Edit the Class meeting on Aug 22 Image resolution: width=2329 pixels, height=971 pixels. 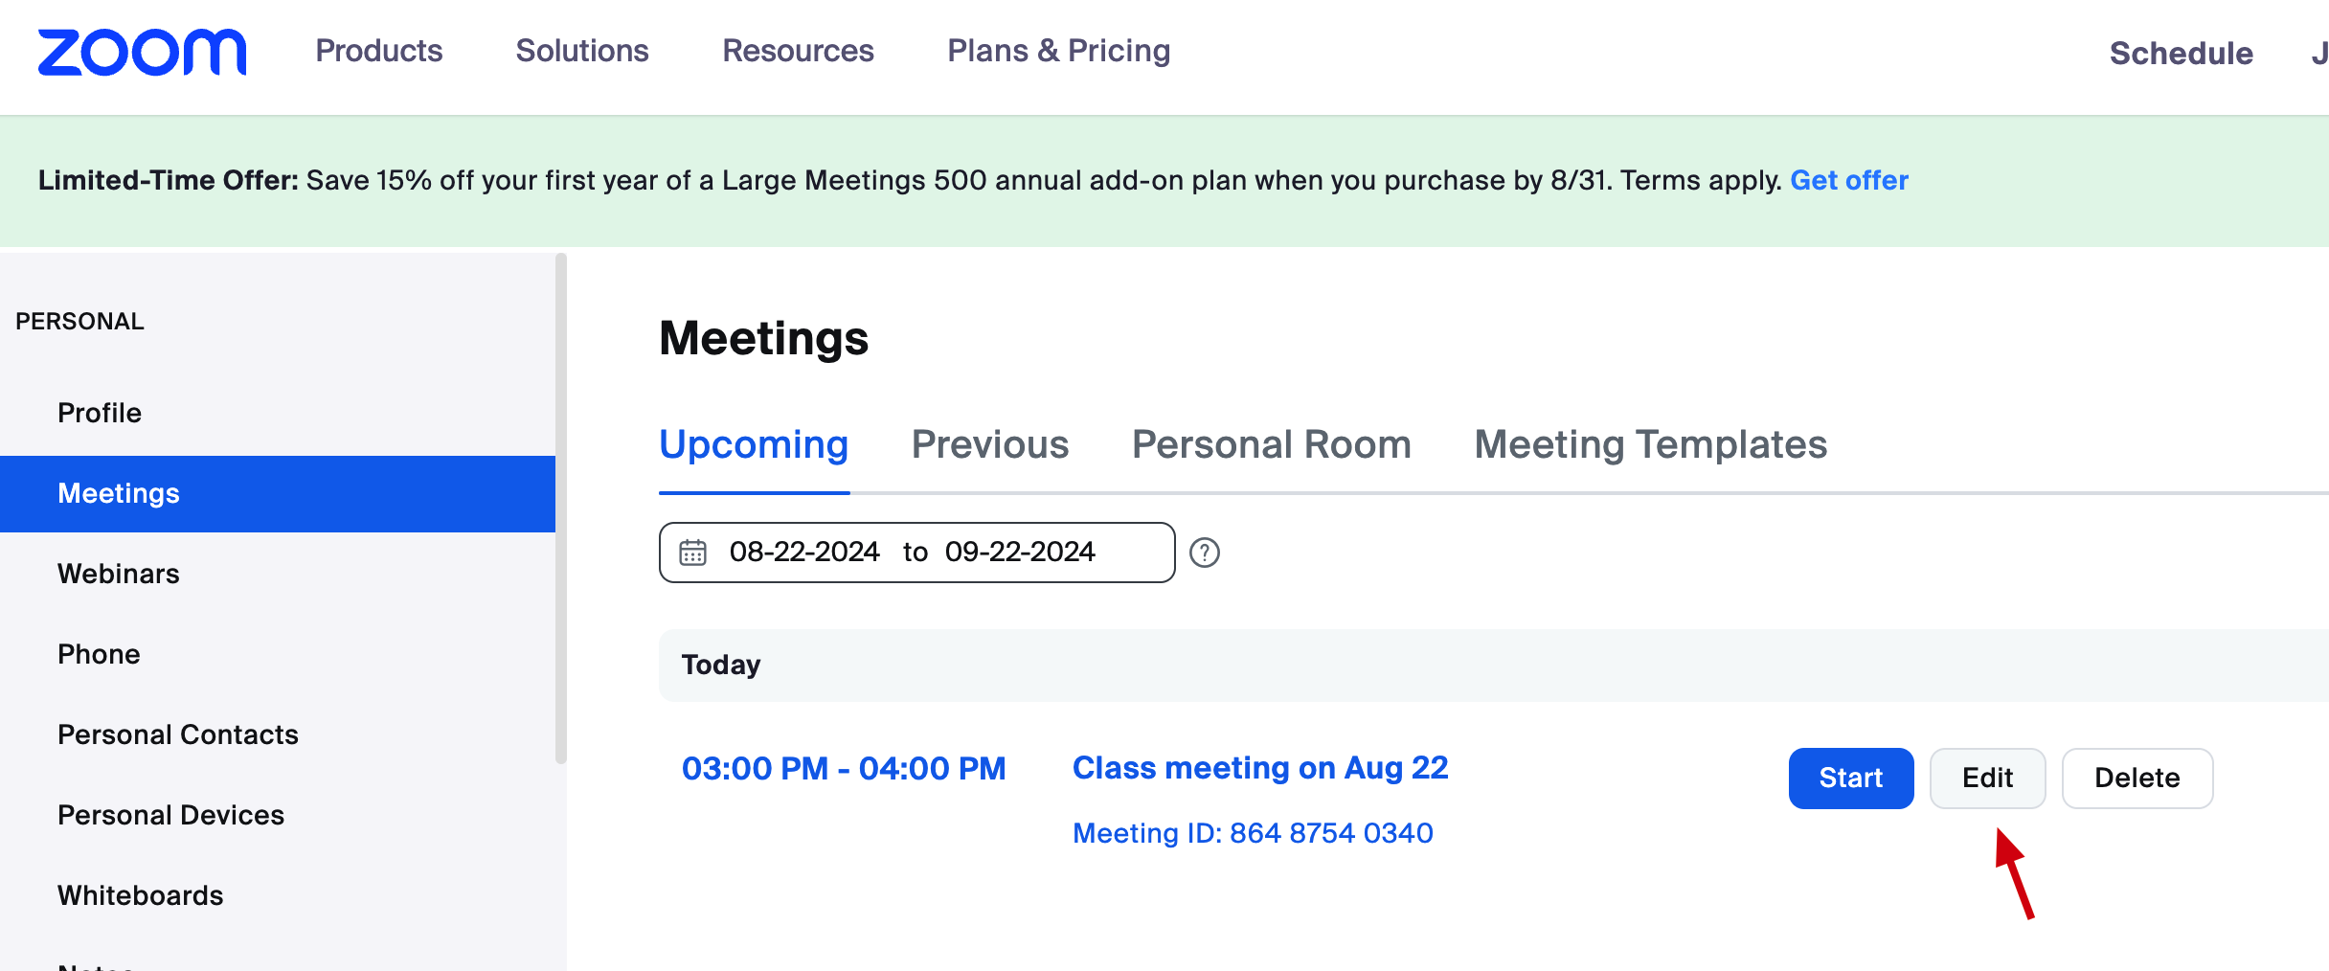1988,778
